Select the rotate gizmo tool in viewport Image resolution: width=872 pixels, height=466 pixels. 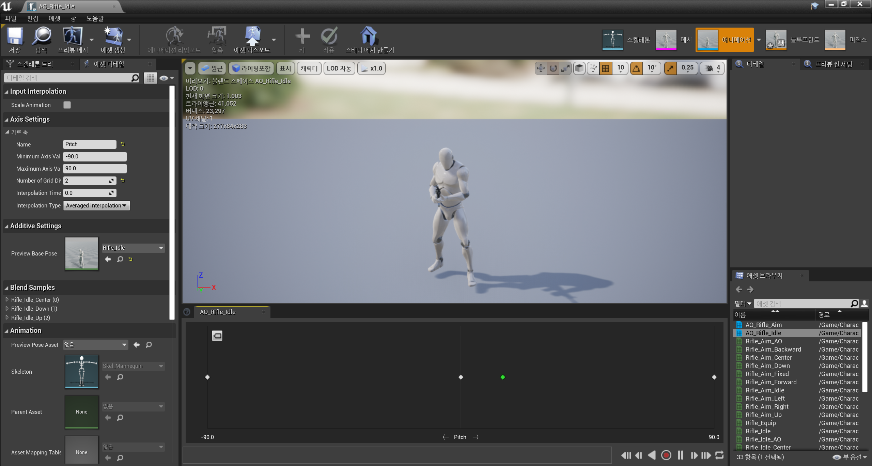point(553,68)
